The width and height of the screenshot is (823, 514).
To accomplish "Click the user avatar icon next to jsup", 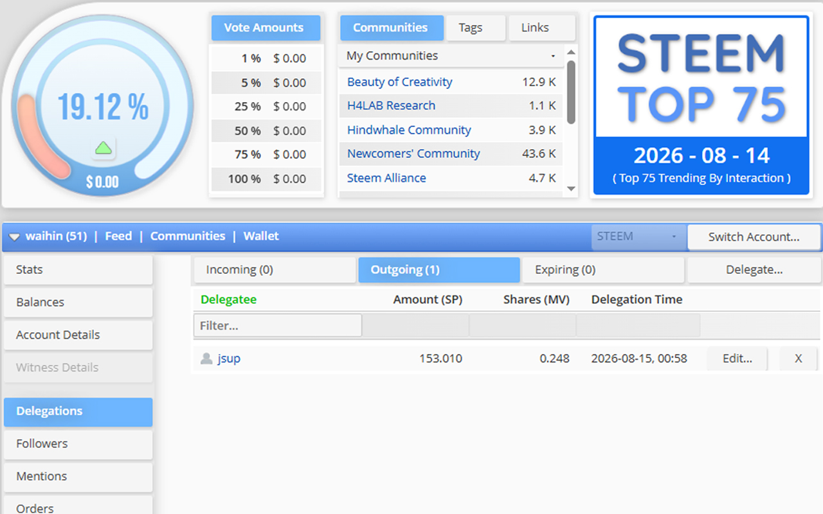I will coord(206,359).
